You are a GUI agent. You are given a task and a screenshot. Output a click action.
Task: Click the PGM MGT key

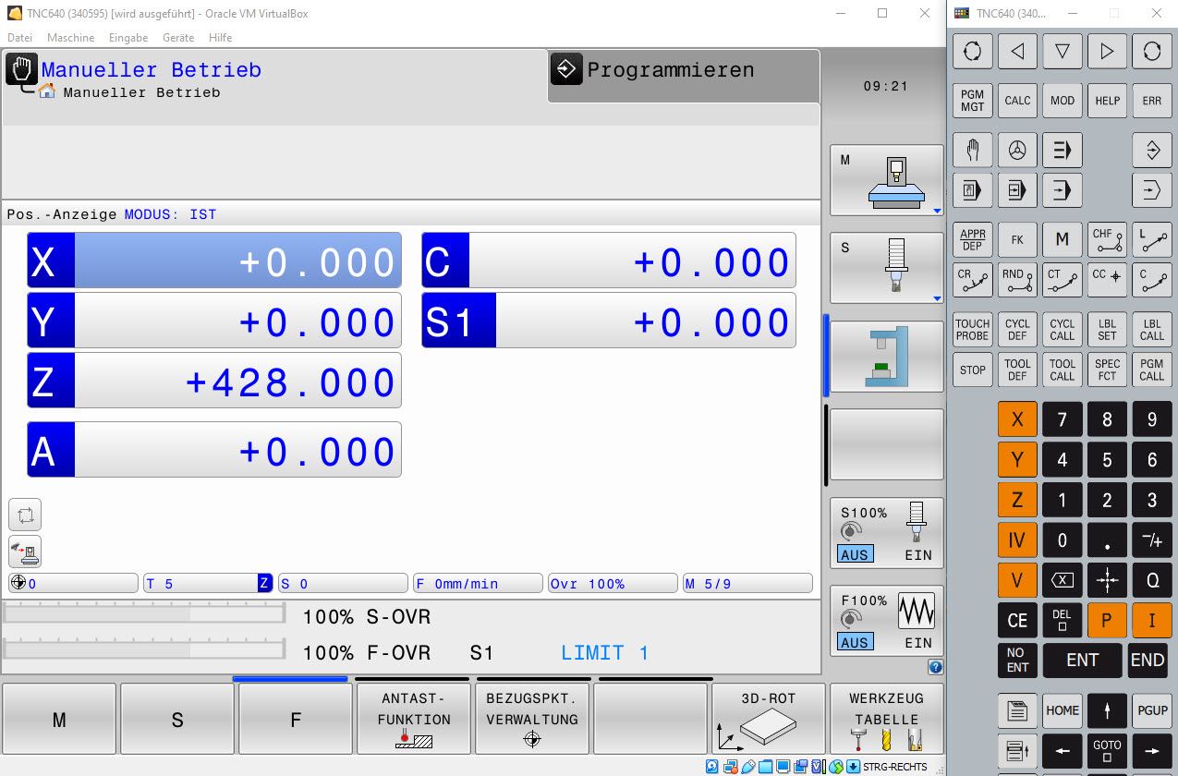pyautogui.click(x=972, y=101)
